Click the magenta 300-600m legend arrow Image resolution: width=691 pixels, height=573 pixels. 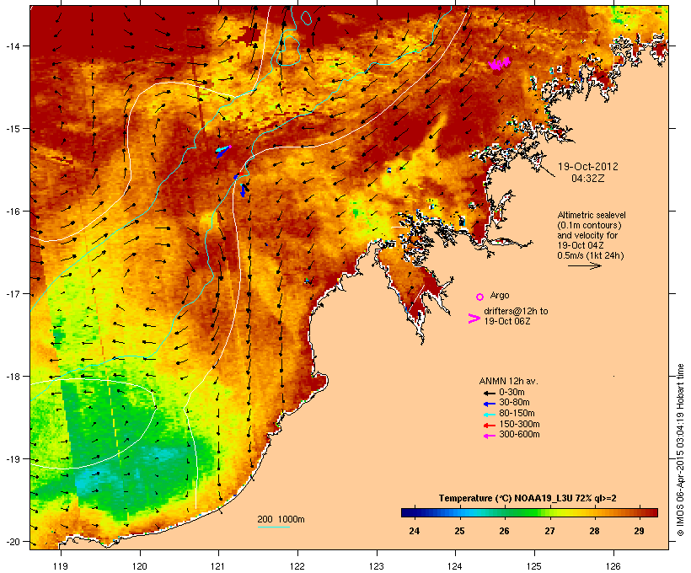(x=489, y=436)
